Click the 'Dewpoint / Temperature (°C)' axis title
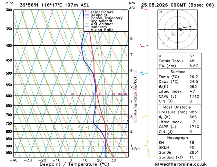Viewport: 217px width, 167px height. tap(74, 164)
